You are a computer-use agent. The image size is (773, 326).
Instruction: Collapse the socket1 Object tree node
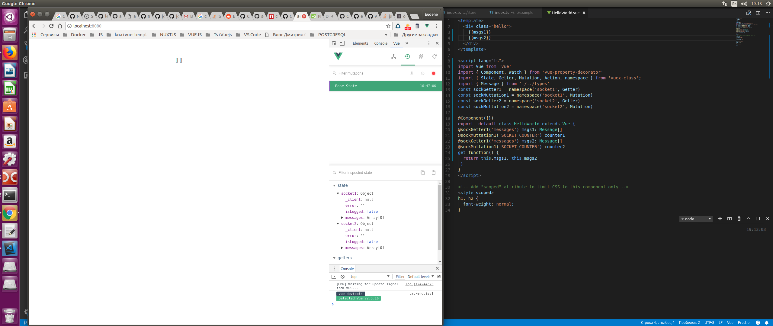(338, 193)
